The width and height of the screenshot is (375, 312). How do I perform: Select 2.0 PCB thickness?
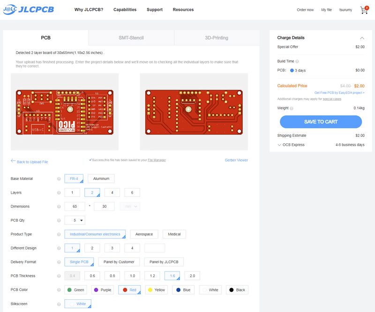pyautogui.click(x=192, y=276)
